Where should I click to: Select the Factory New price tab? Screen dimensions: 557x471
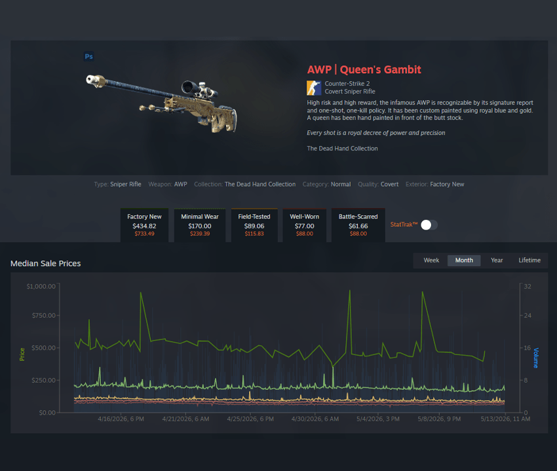pyautogui.click(x=144, y=225)
